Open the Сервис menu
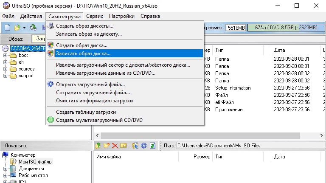326x183 pixels. point(95,16)
